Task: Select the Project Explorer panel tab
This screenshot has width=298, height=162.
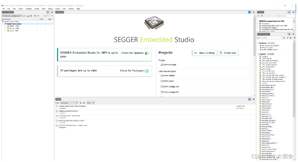Action: tap(8, 12)
